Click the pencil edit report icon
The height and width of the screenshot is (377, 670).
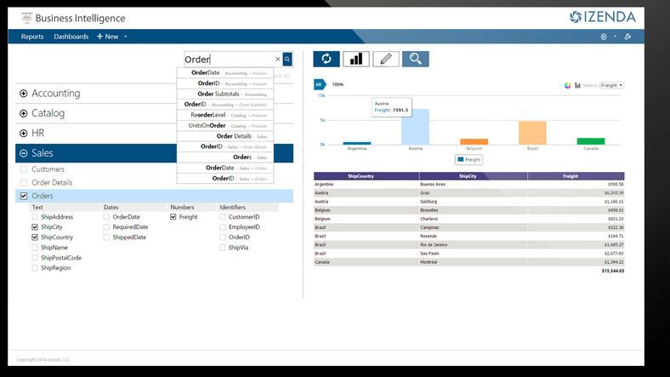(x=385, y=59)
